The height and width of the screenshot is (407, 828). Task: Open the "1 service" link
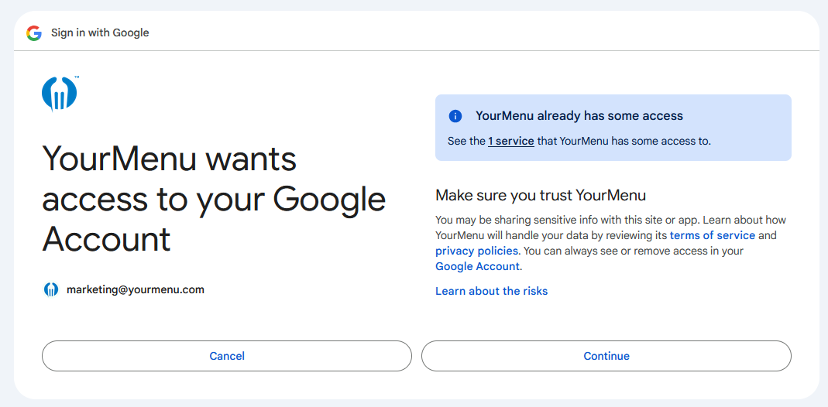pos(510,142)
